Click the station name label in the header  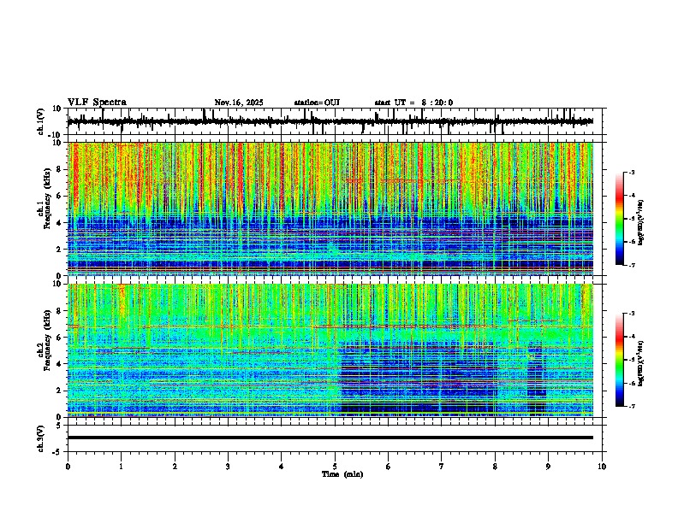pos(317,103)
